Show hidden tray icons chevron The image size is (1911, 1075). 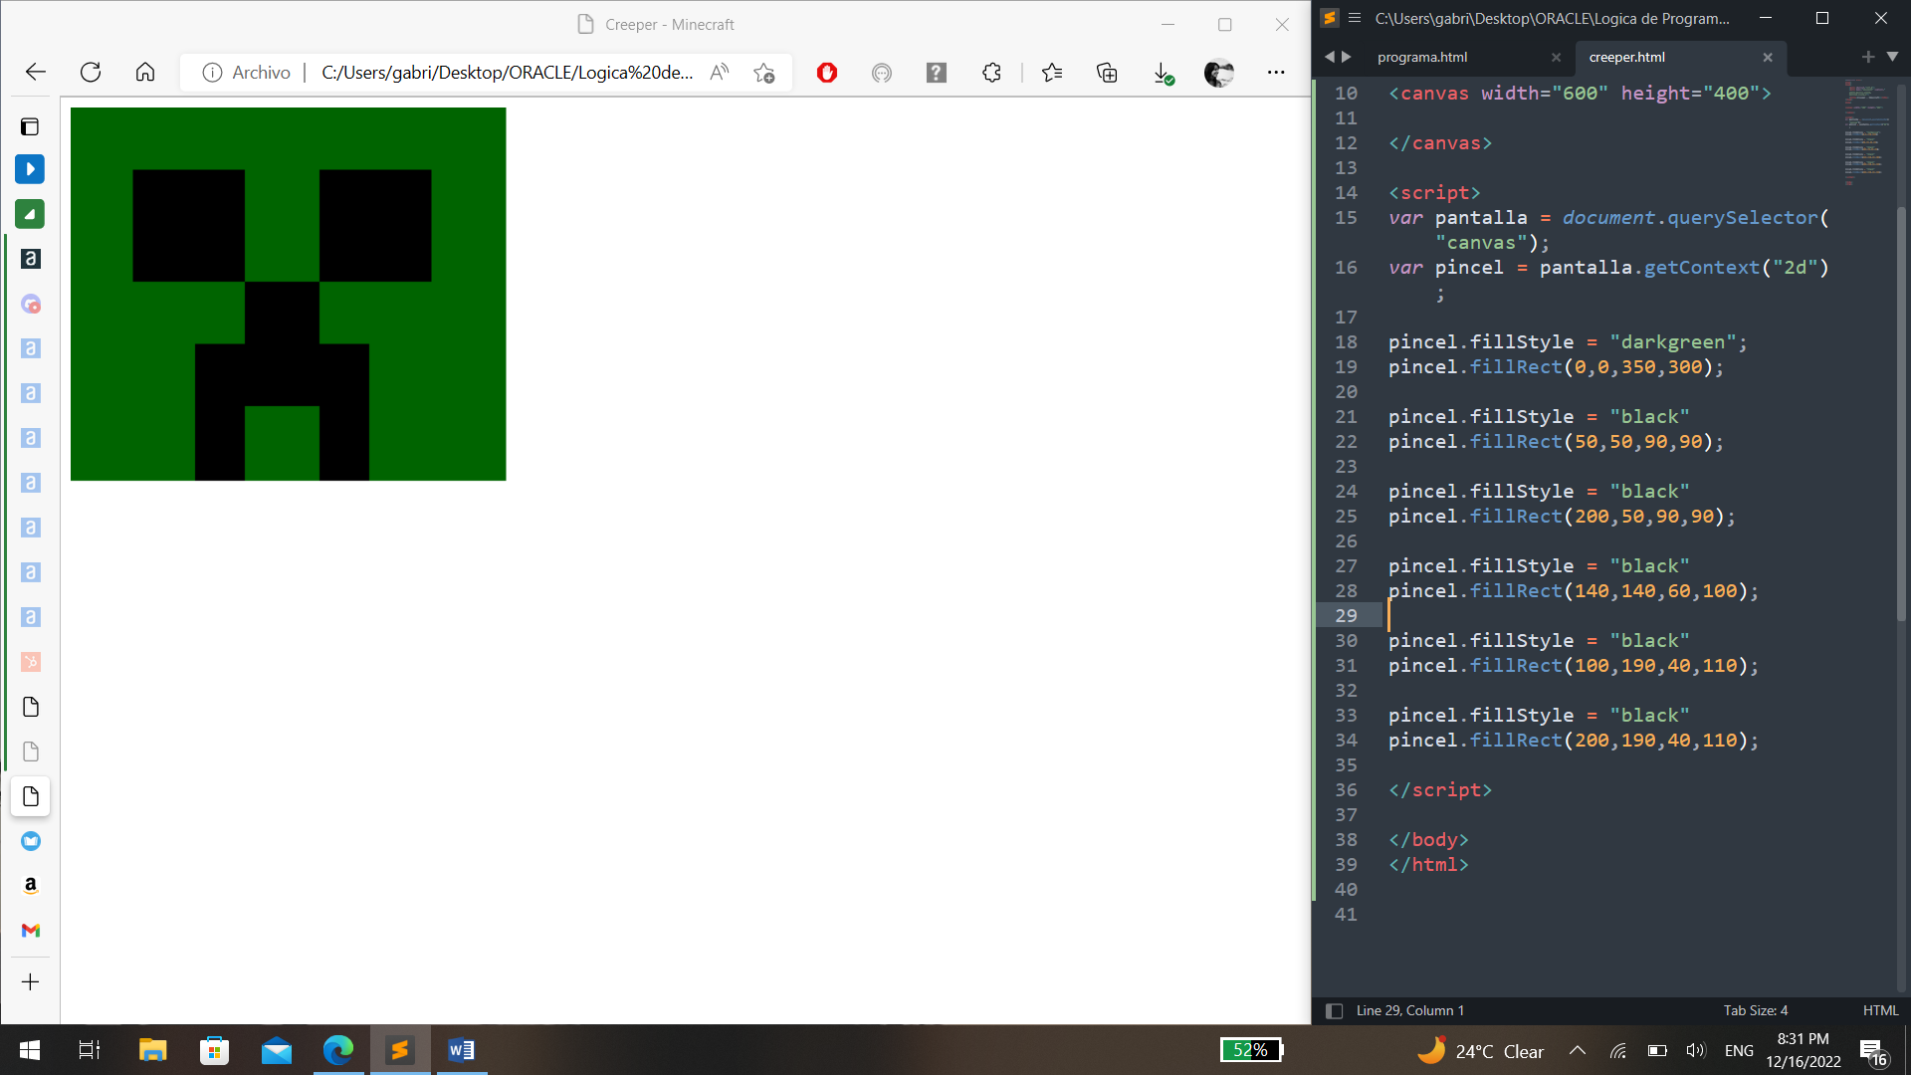pyautogui.click(x=1578, y=1050)
